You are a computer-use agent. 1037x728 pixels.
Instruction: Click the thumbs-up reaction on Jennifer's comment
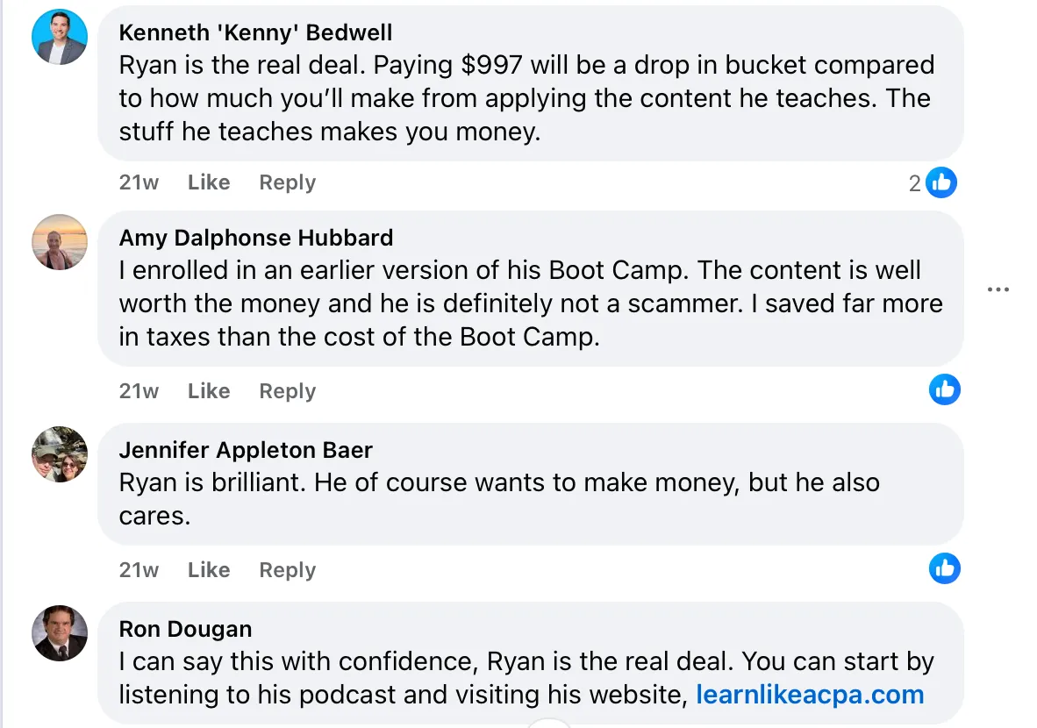tap(945, 568)
